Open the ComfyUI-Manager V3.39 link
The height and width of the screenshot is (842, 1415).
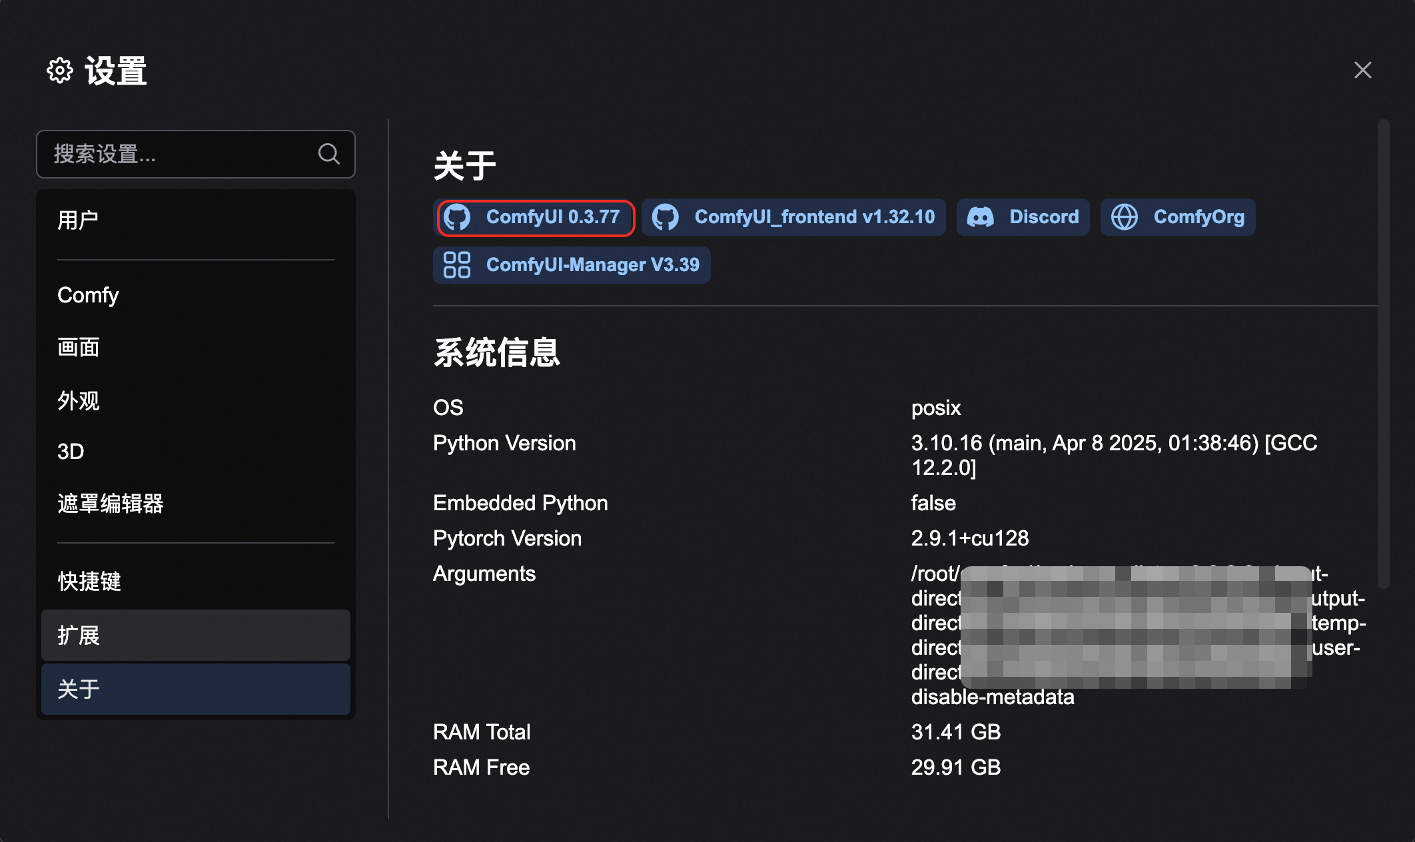tap(592, 265)
